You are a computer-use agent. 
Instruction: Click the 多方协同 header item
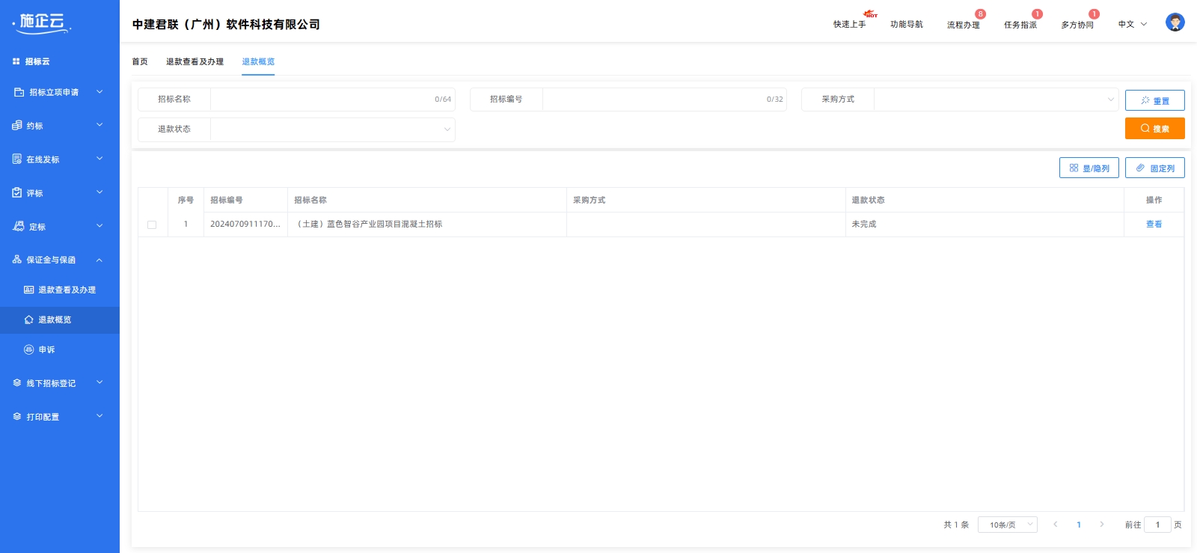(1077, 25)
